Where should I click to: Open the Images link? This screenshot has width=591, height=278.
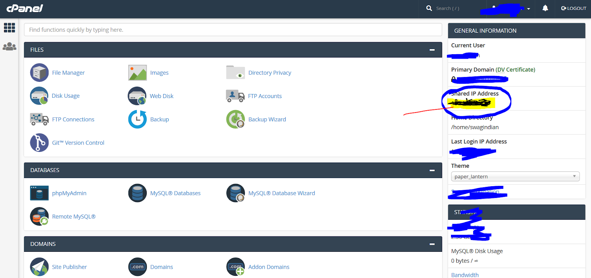click(159, 73)
